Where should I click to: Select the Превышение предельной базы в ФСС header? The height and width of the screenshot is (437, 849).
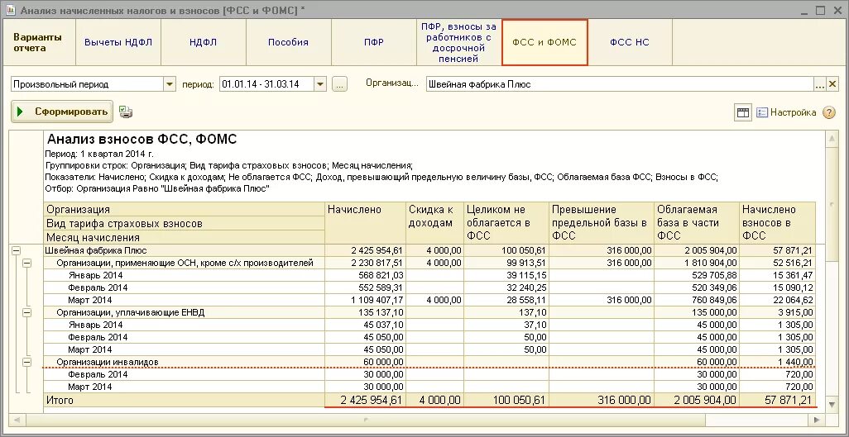[602, 223]
